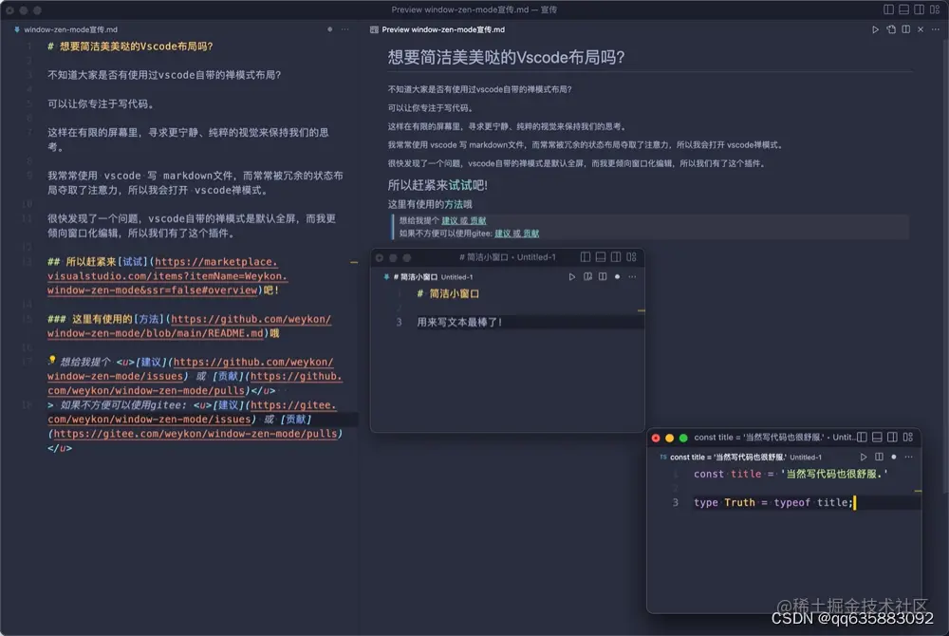Toggle bottom panel in main window title bar
Screen dimensions: 949x636
pyautogui.click(x=903, y=9)
